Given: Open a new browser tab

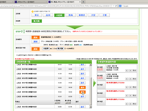Looking at the screenshot, I should [x=83, y=2].
